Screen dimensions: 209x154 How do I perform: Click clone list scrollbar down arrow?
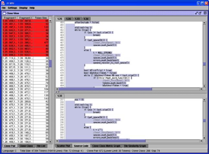50,142
